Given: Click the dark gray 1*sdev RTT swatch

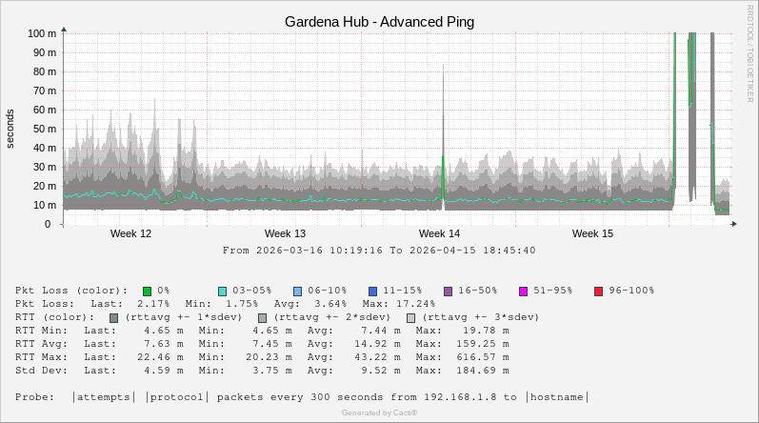Looking at the screenshot, I should click(113, 317).
